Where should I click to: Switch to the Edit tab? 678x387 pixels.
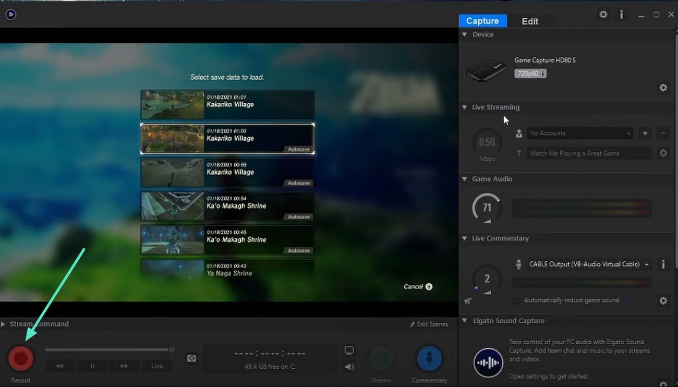tap(530, 21)
